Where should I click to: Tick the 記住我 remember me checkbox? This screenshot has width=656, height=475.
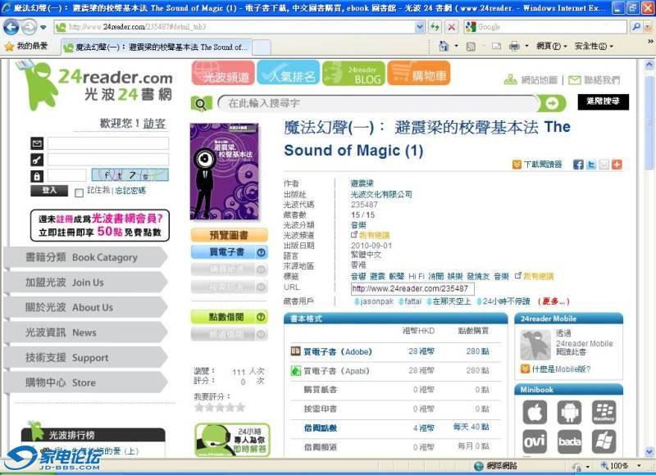pyautogui.click(x=79, y=192)
